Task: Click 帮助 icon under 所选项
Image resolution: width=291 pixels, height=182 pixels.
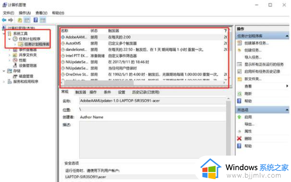Action: (x=239, y=146)
